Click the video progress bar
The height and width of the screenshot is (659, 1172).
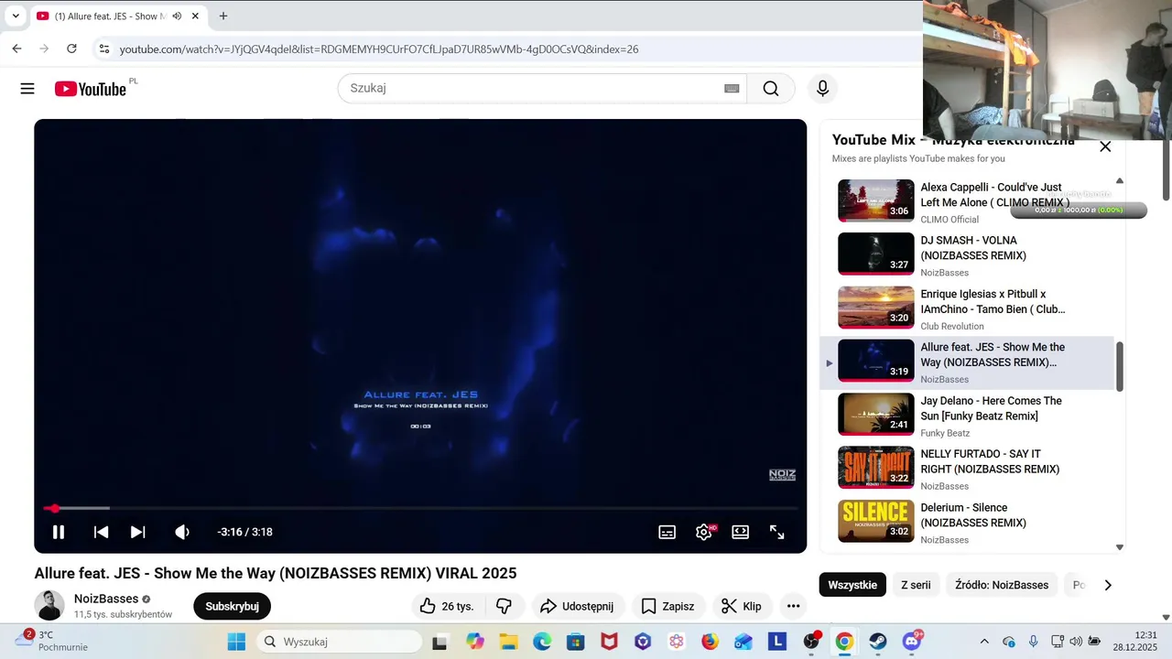coord(420,508)
